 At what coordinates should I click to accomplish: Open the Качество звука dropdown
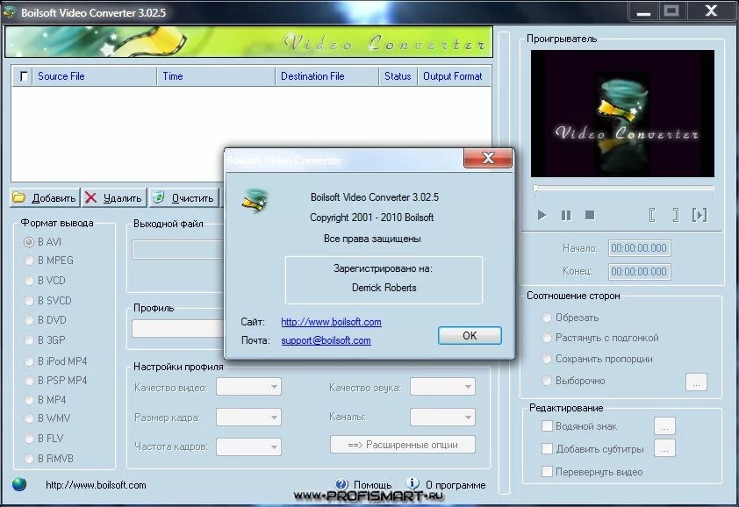[x=442, y=387]
